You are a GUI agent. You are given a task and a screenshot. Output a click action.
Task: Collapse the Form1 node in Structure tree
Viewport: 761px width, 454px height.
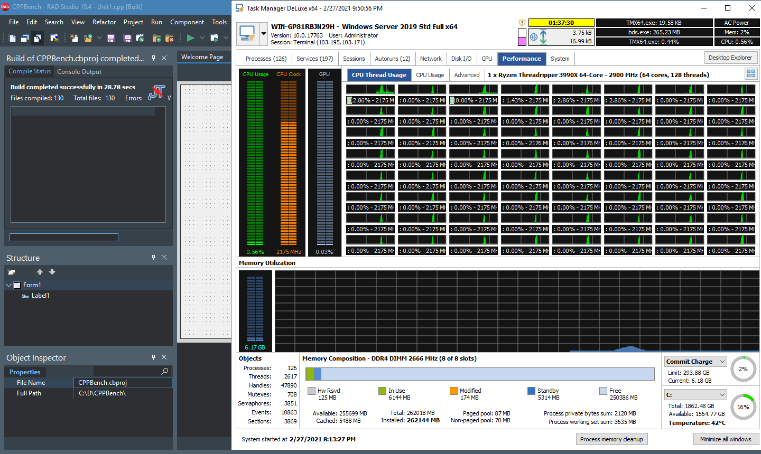(x=8, y=285)
